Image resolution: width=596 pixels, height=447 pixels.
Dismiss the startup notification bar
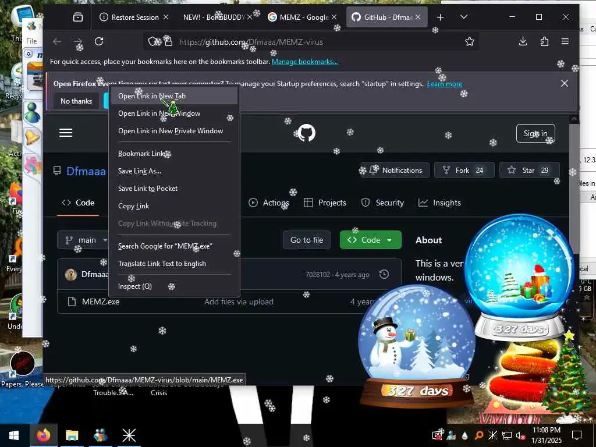point(564,83)
